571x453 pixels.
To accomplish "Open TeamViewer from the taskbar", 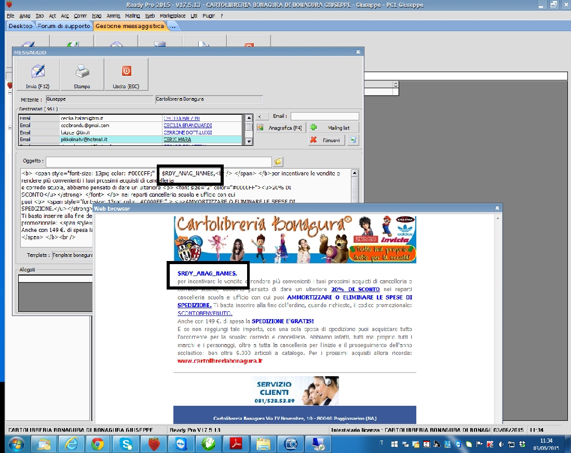I will [x=181, y=444].
